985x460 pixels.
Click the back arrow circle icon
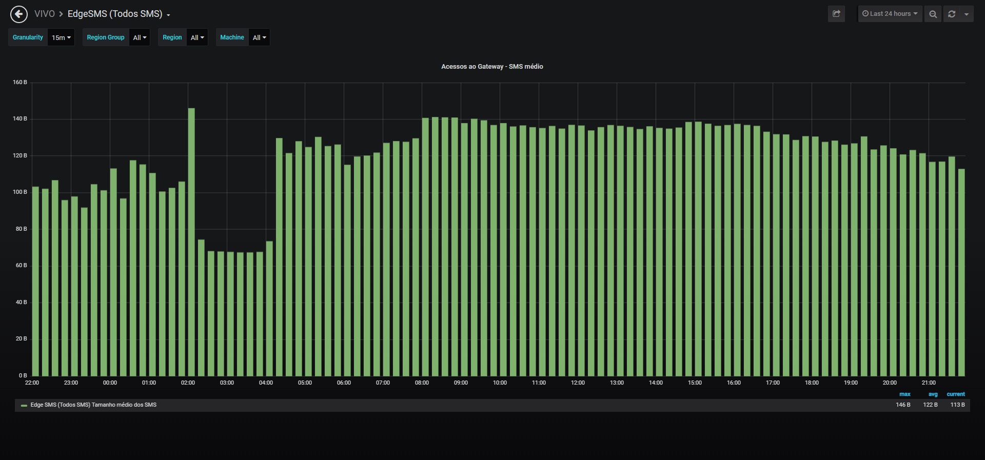[x=19, y=14]
